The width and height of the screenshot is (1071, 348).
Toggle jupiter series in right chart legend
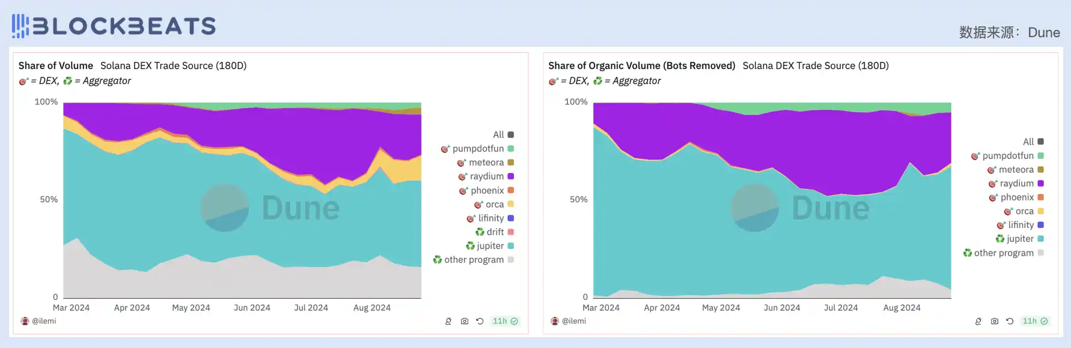(1020, 239)
